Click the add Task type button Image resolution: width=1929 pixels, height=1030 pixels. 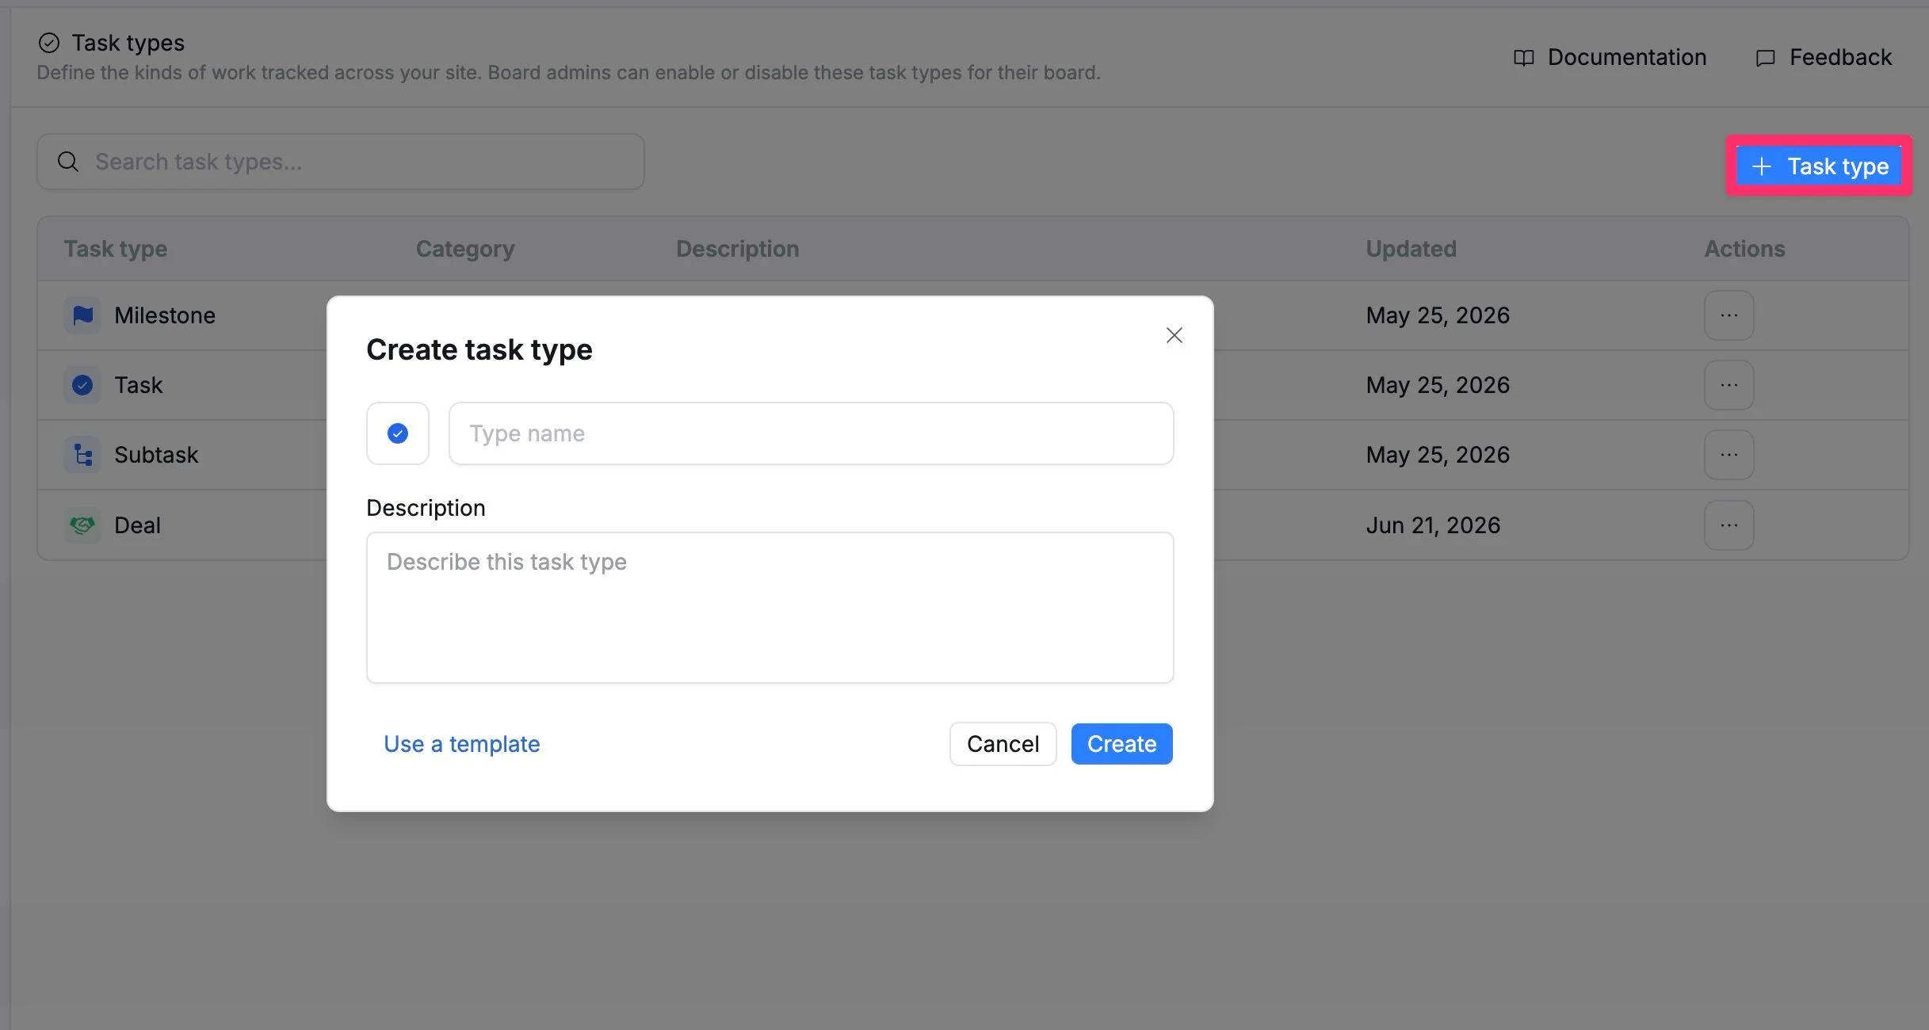click(1819, 166)
